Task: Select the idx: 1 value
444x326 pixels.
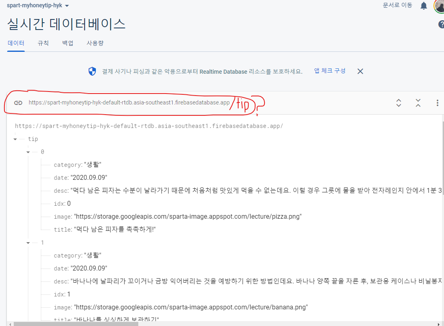Action: 69,294
